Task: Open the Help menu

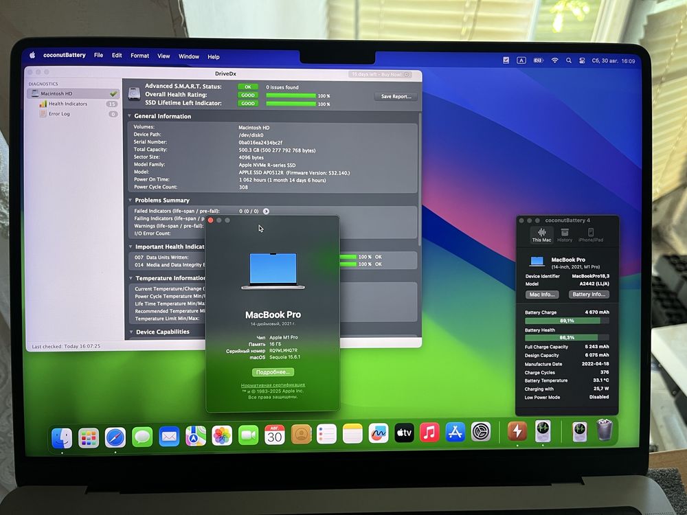Action: click(x=214, y=57)
